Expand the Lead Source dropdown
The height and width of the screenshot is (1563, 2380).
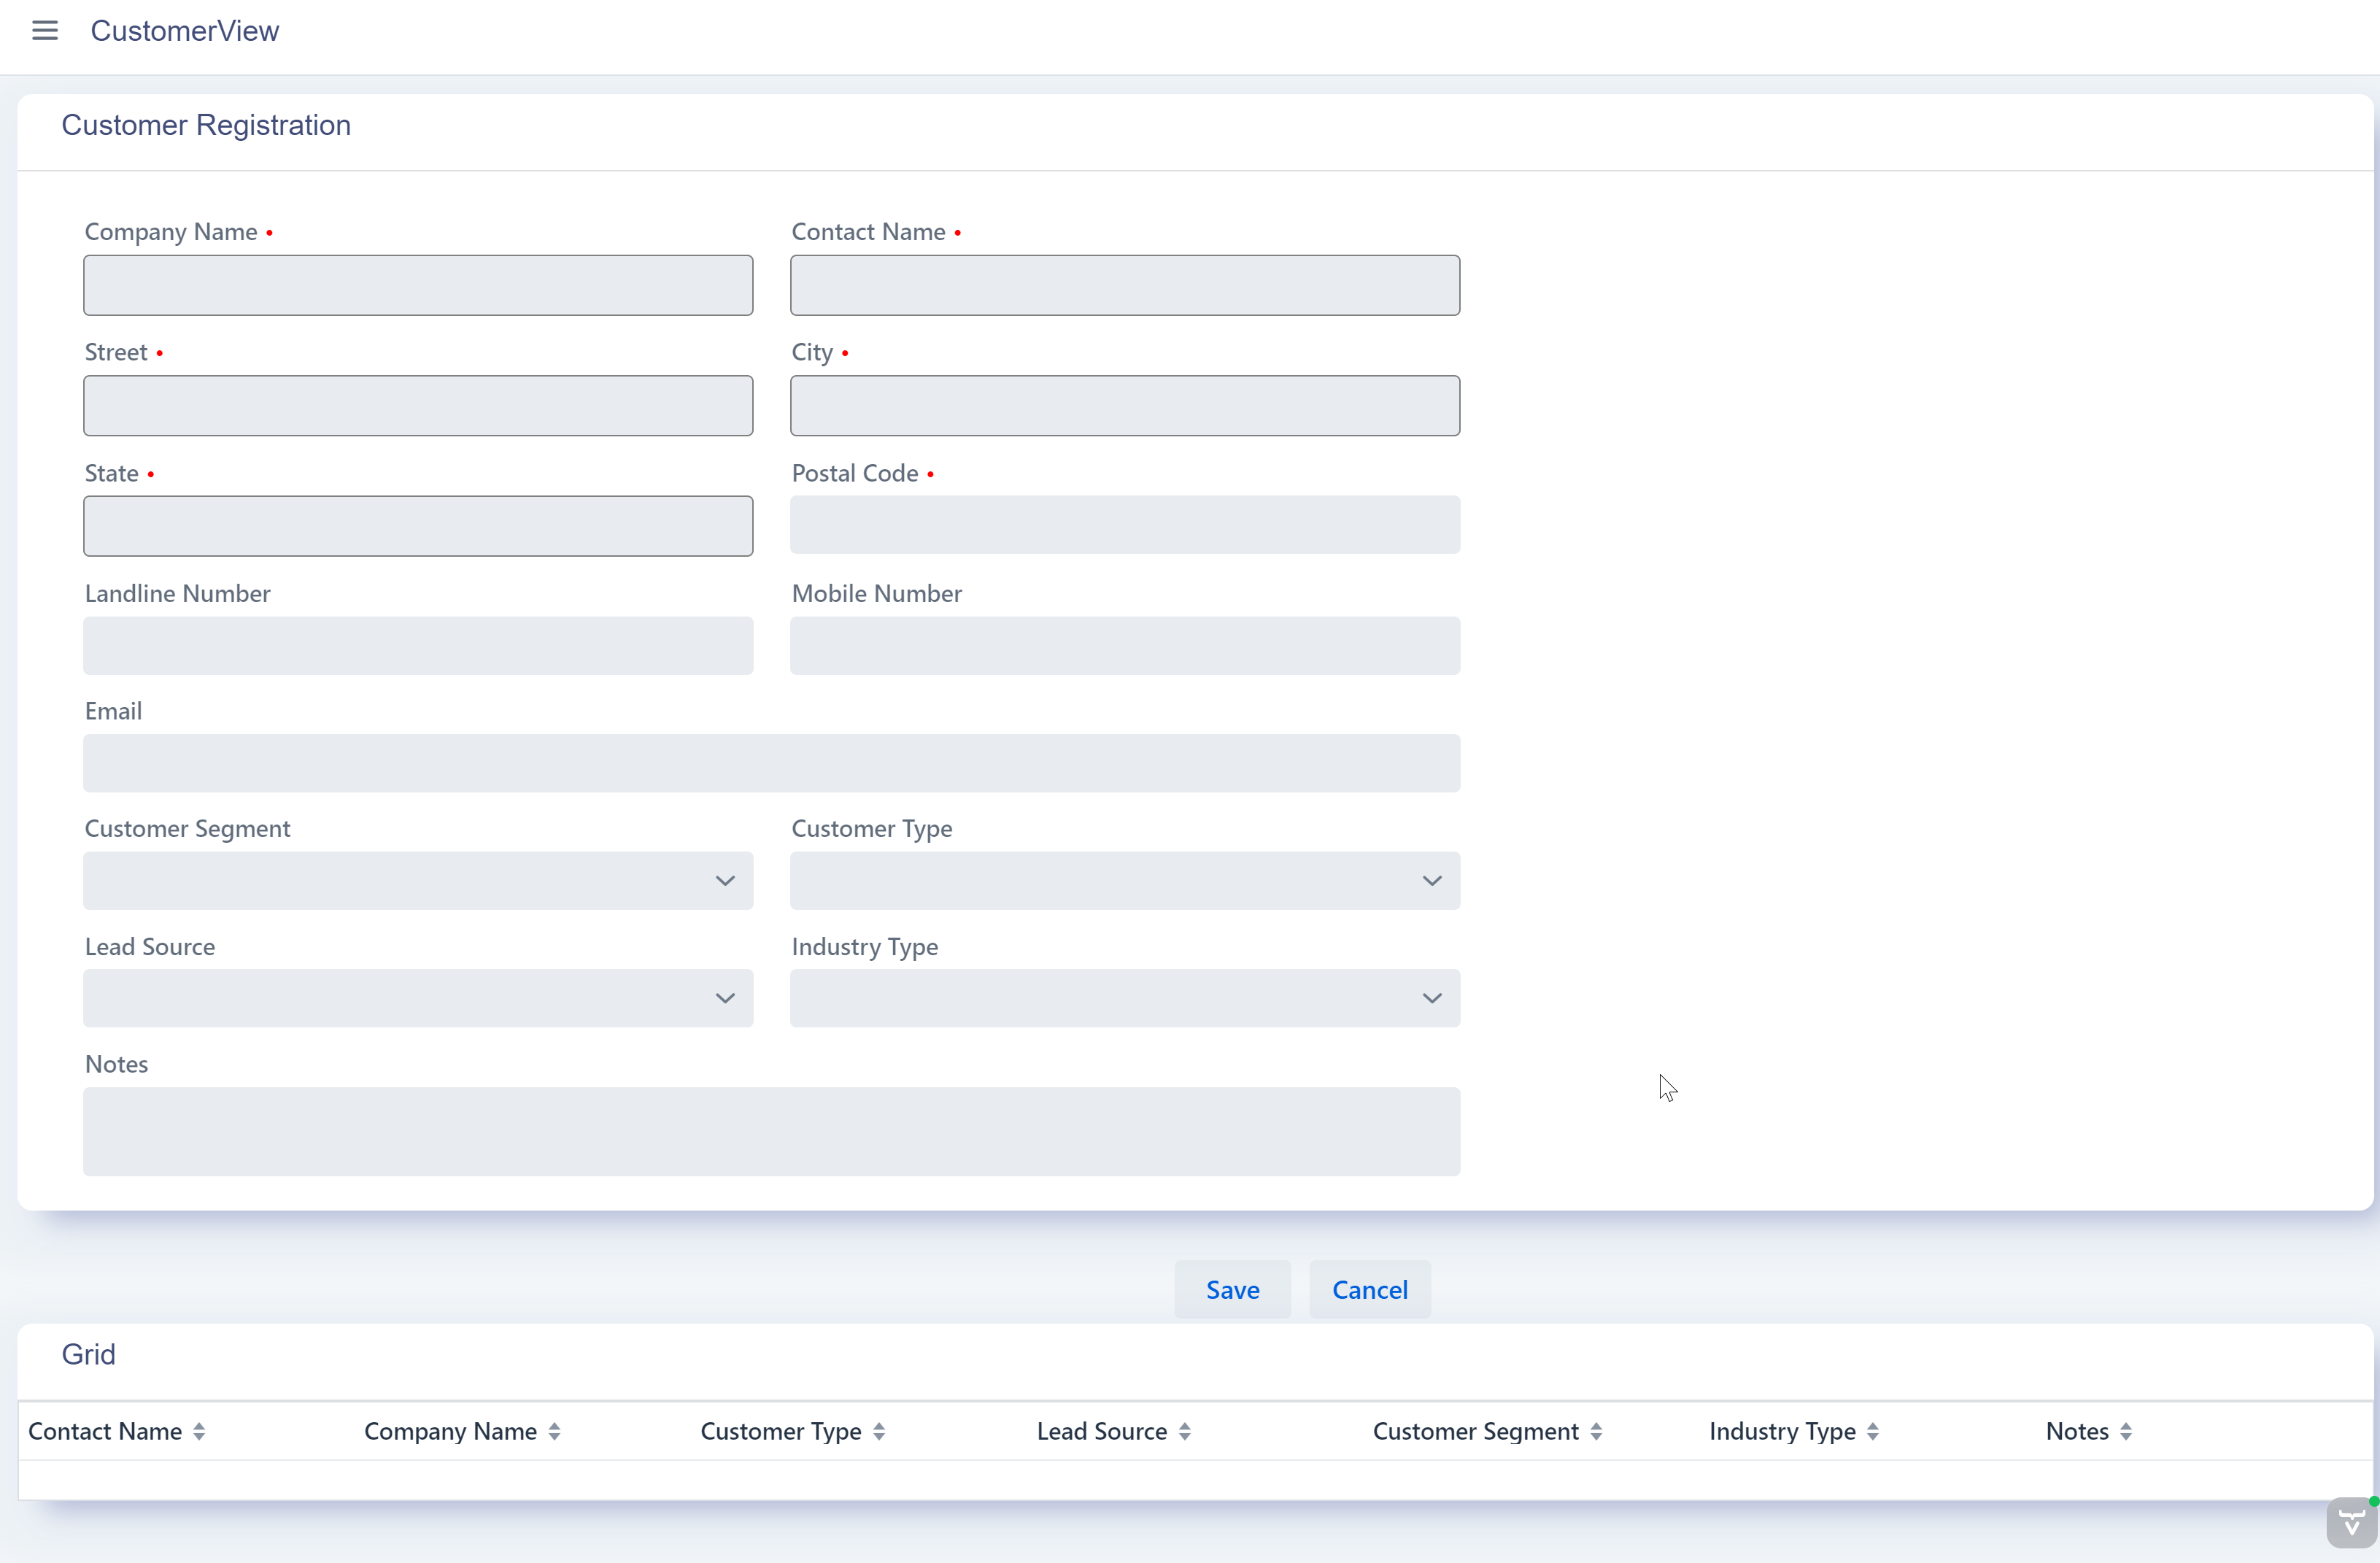(418, 998)
